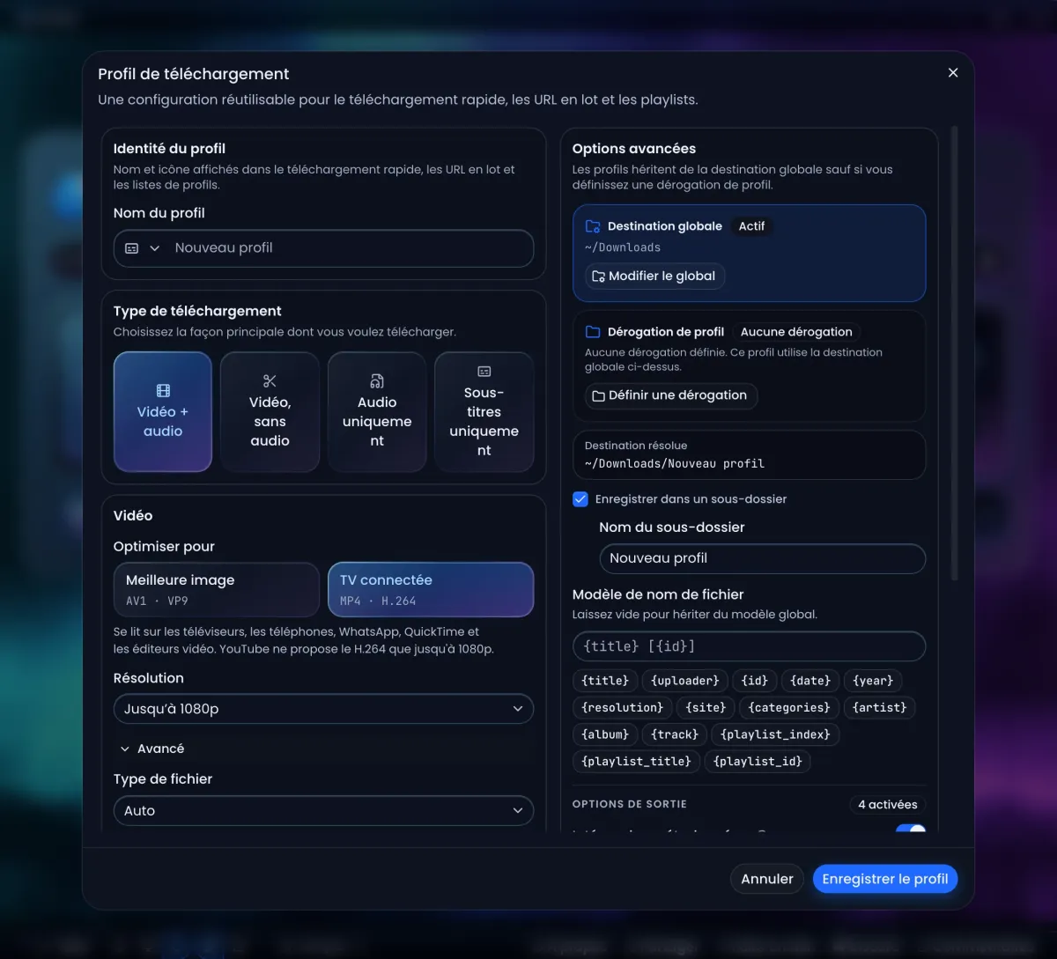Click the profile icon in the name field
The image size is (1057, 959).
pyautogui.click(x=132, y=248)
